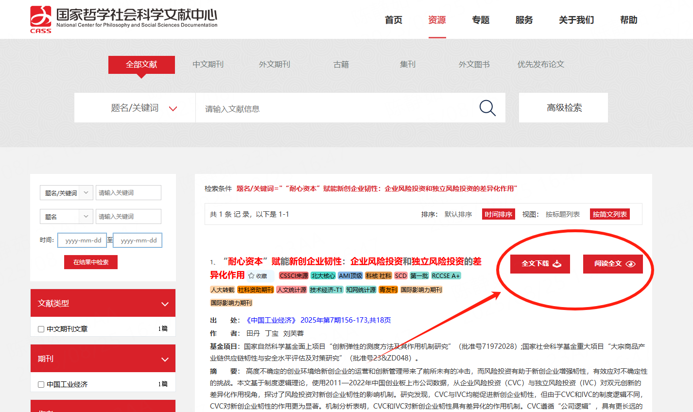
Task: Click the CSSCI来源 tag badge
Action: (x=294, y=276)
